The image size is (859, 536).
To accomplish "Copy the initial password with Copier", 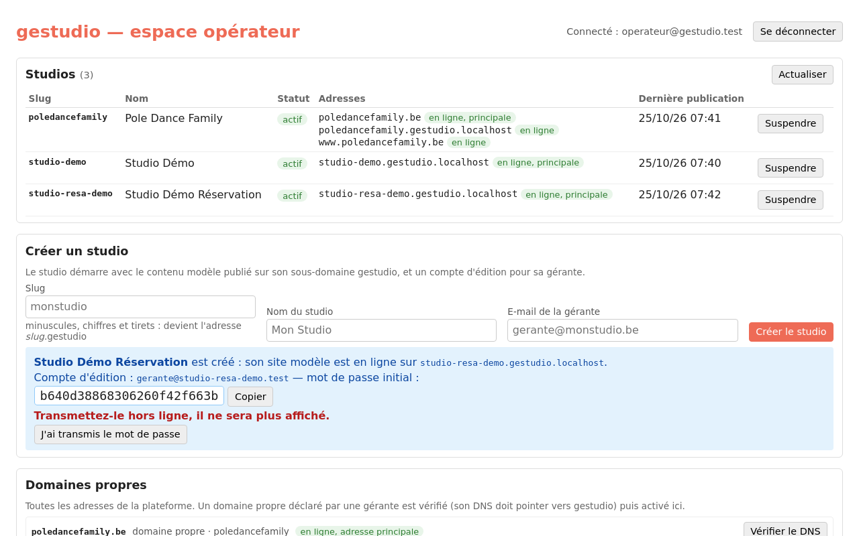I will [x=250, y=397].
